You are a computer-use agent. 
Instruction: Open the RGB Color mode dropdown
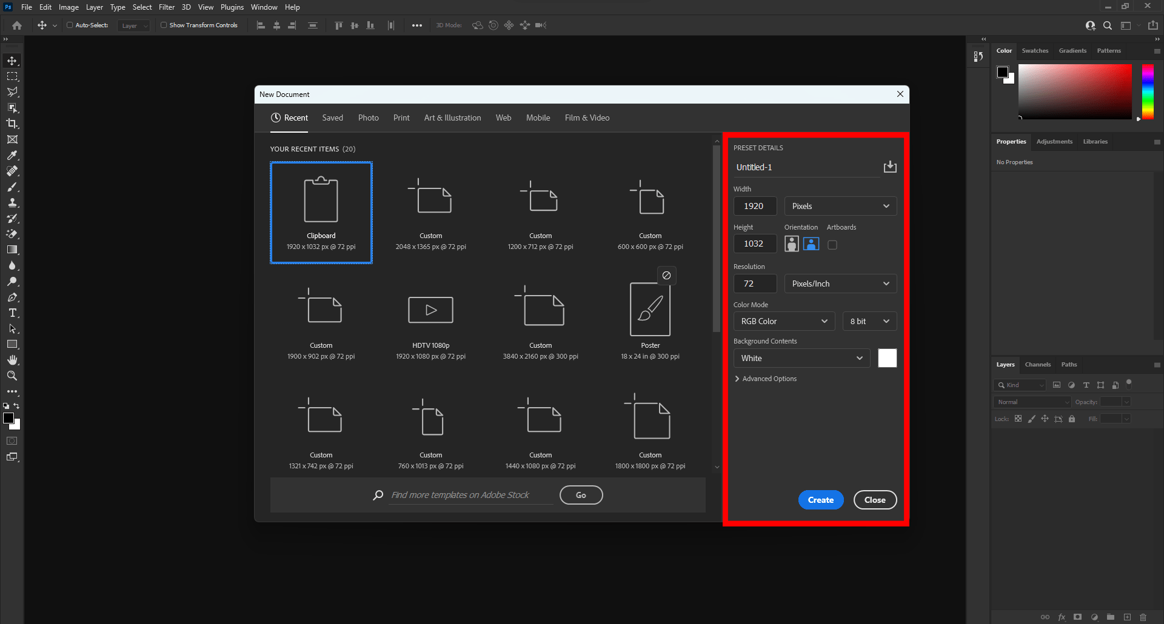coord(784,321)
